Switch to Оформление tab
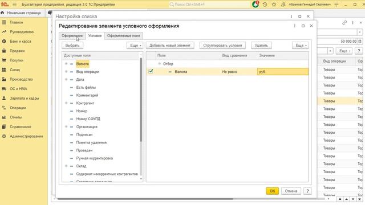Image resolution: width=365 pixels, height=205 pixels. (x=72, y=36)
